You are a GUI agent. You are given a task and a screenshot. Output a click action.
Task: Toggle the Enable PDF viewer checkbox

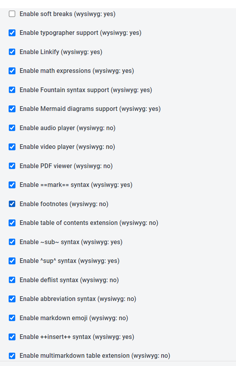[x=12, y=166]
